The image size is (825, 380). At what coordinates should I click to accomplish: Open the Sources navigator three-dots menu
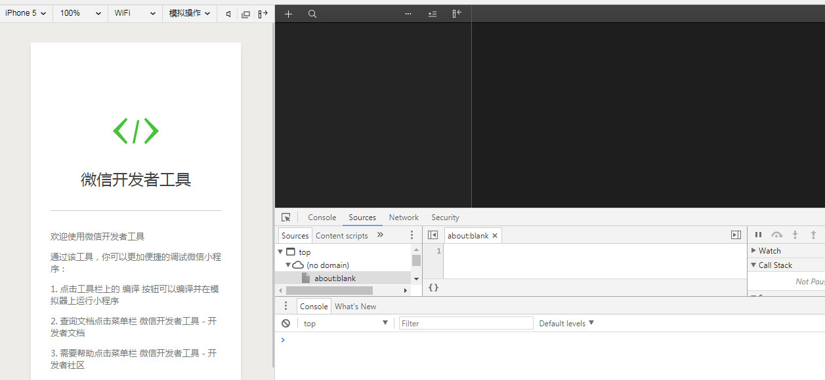pos(412,235)
